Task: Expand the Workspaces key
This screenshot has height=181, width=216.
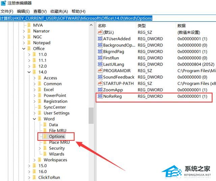Action: [x=34, y=160]
